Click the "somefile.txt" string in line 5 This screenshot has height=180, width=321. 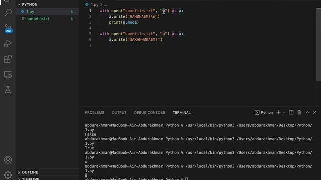click(x=139, y=34)
